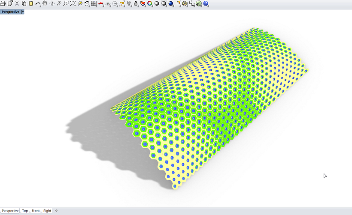352x215 pixels.
Task: Click the light bulb Hide Objects icon
Action: tap(129, 3)
